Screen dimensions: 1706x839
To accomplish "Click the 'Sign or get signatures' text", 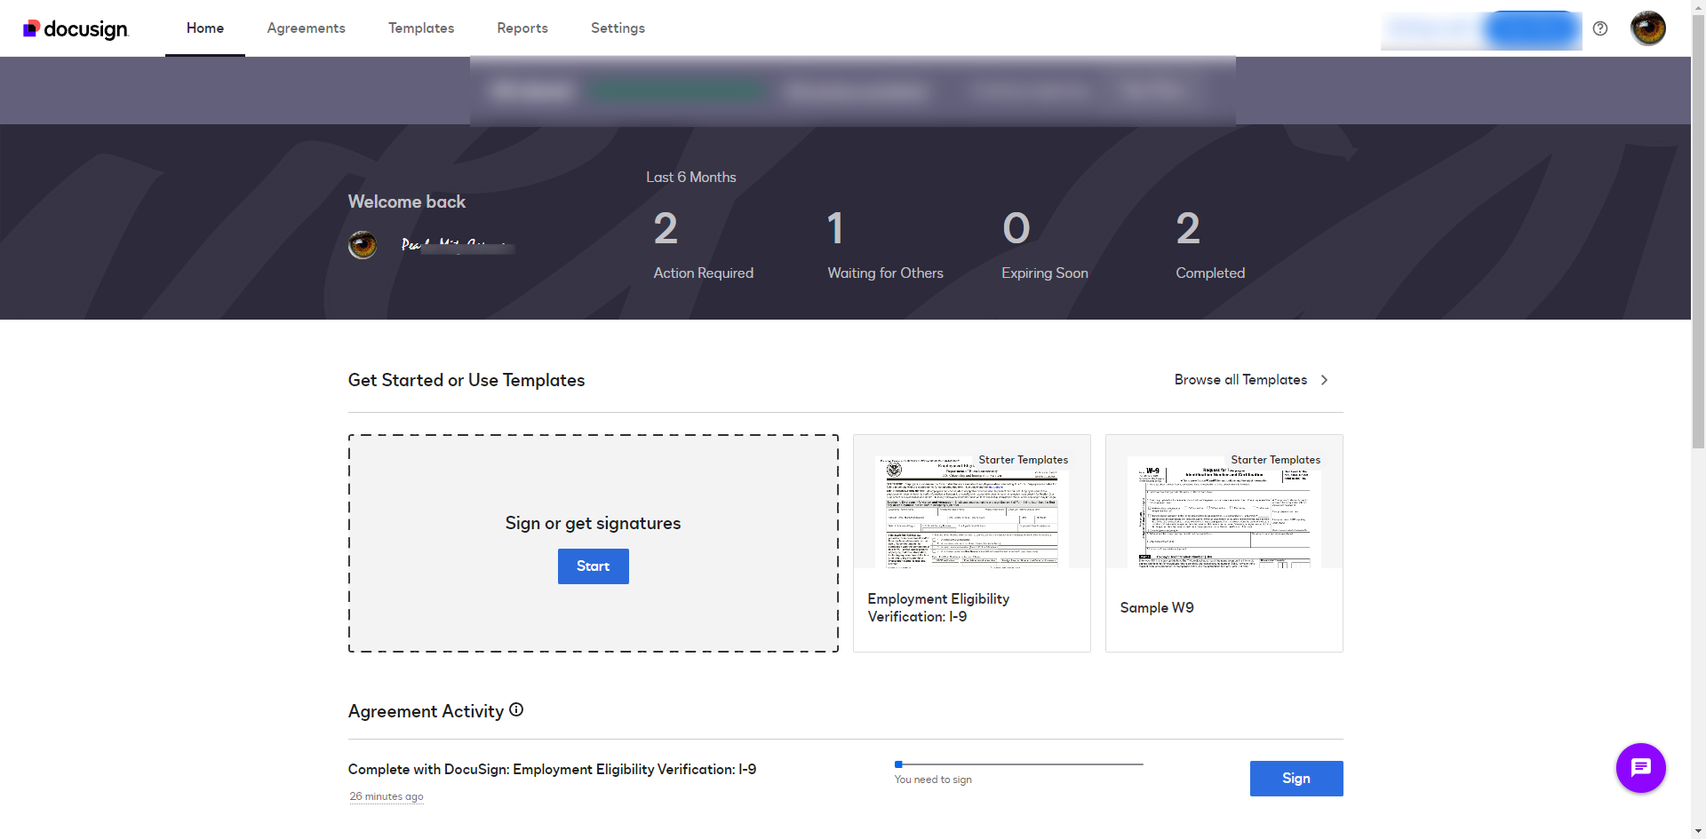I will click(x=594, y=524).
